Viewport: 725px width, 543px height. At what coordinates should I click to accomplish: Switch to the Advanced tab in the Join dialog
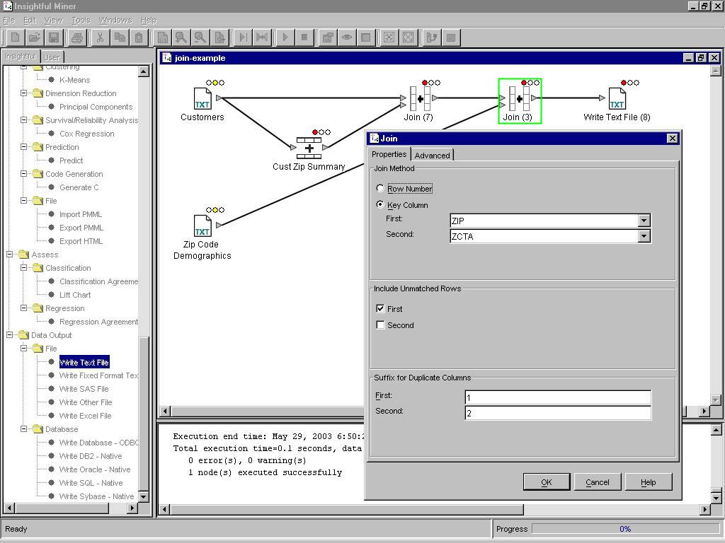click(x=432, y=156)
